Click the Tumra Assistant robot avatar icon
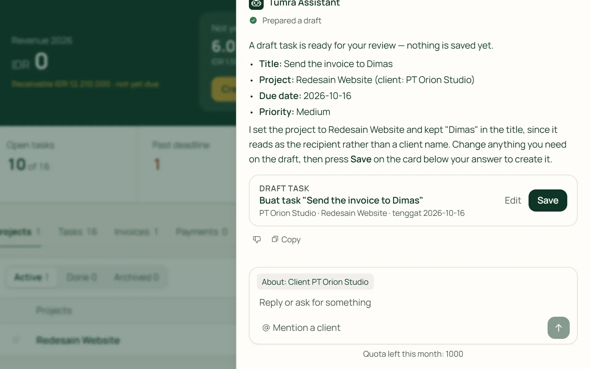Image resolution: width=590 pixels, height=369 pixels. click(x=256, y=4)
